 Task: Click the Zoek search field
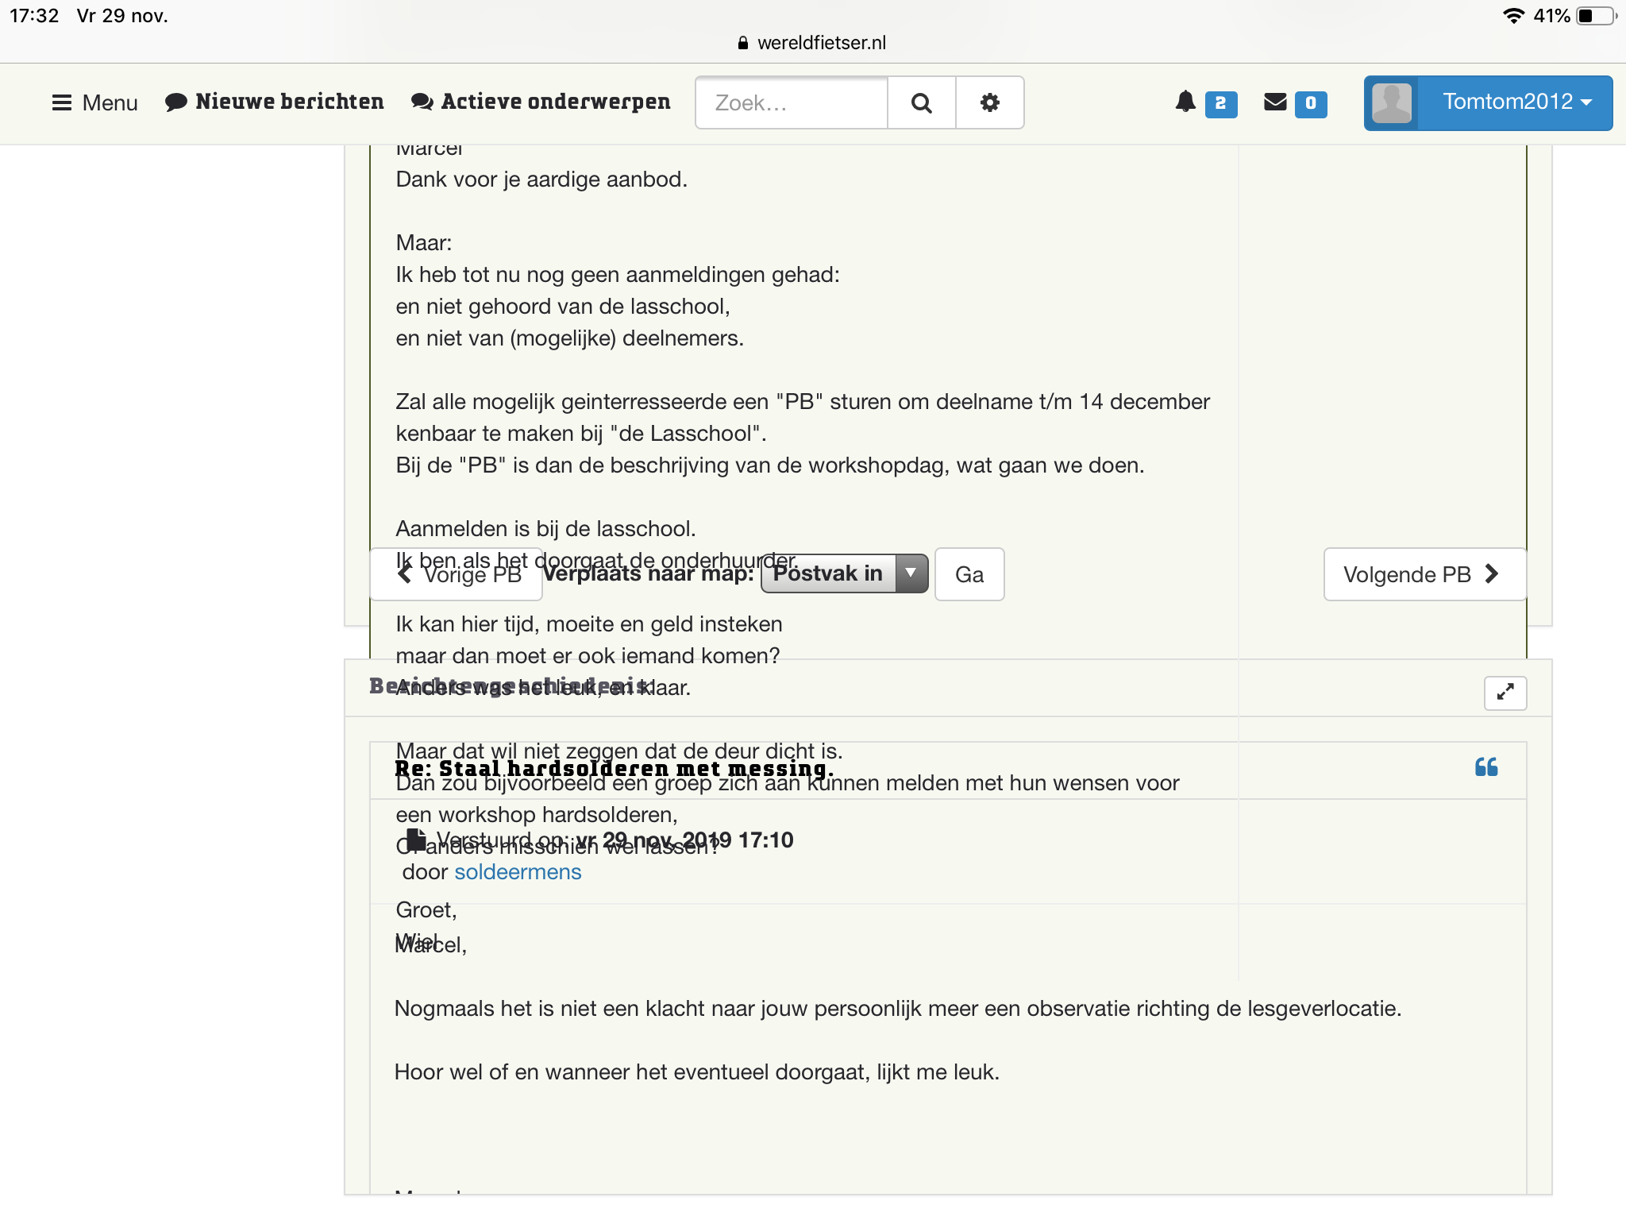791,103
